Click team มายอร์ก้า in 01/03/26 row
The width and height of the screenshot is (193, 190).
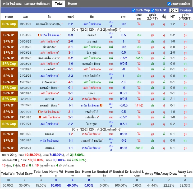click(x=49, y=69)
